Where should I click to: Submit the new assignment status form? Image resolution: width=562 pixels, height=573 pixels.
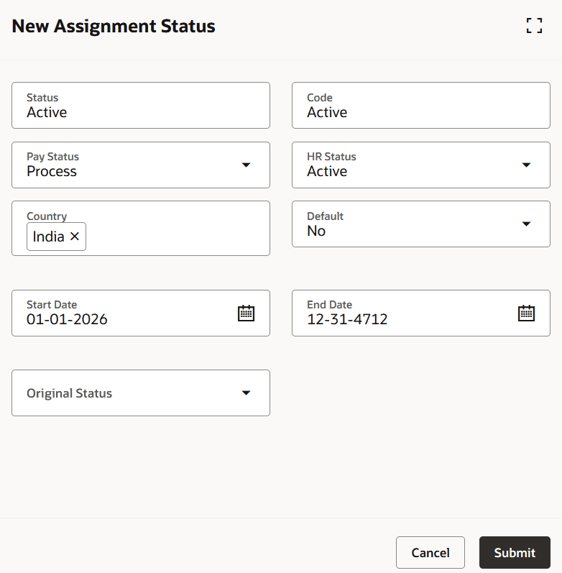515,553
